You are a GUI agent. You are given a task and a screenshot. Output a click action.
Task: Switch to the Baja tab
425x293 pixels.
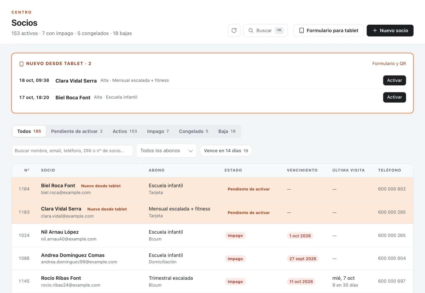pyautogui.click(x=227, y=131)
